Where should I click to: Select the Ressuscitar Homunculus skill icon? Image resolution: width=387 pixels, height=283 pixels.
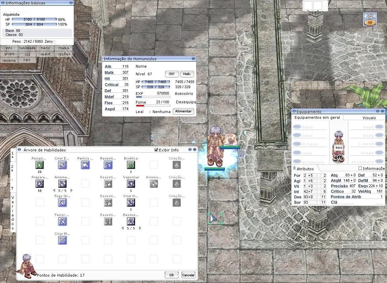131,221
